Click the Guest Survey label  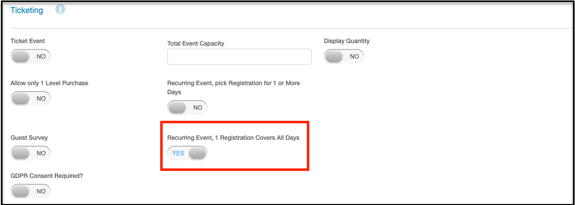coord(29,138)
